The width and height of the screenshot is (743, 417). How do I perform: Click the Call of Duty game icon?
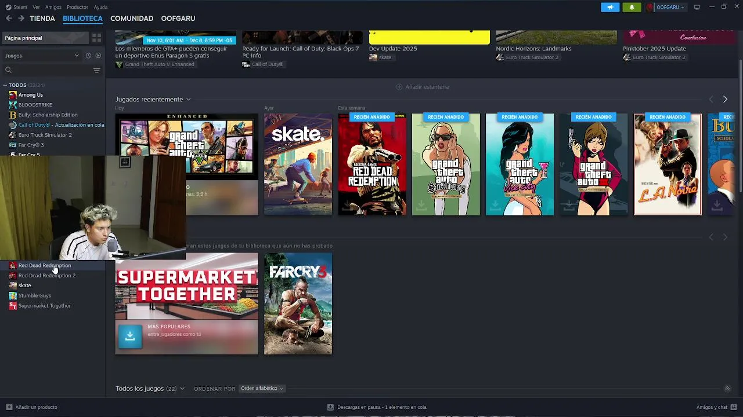click(x=13, y=125)
